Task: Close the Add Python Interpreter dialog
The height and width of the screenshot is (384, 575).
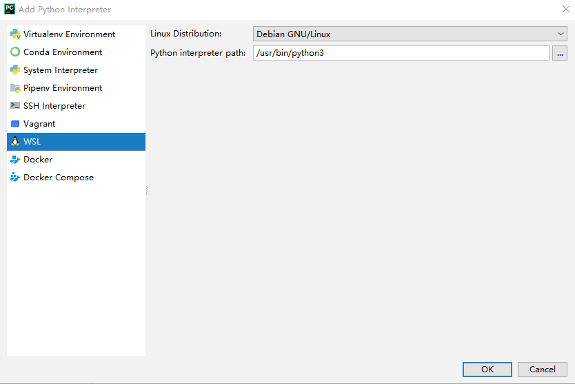Action: (x=566, y=9)
